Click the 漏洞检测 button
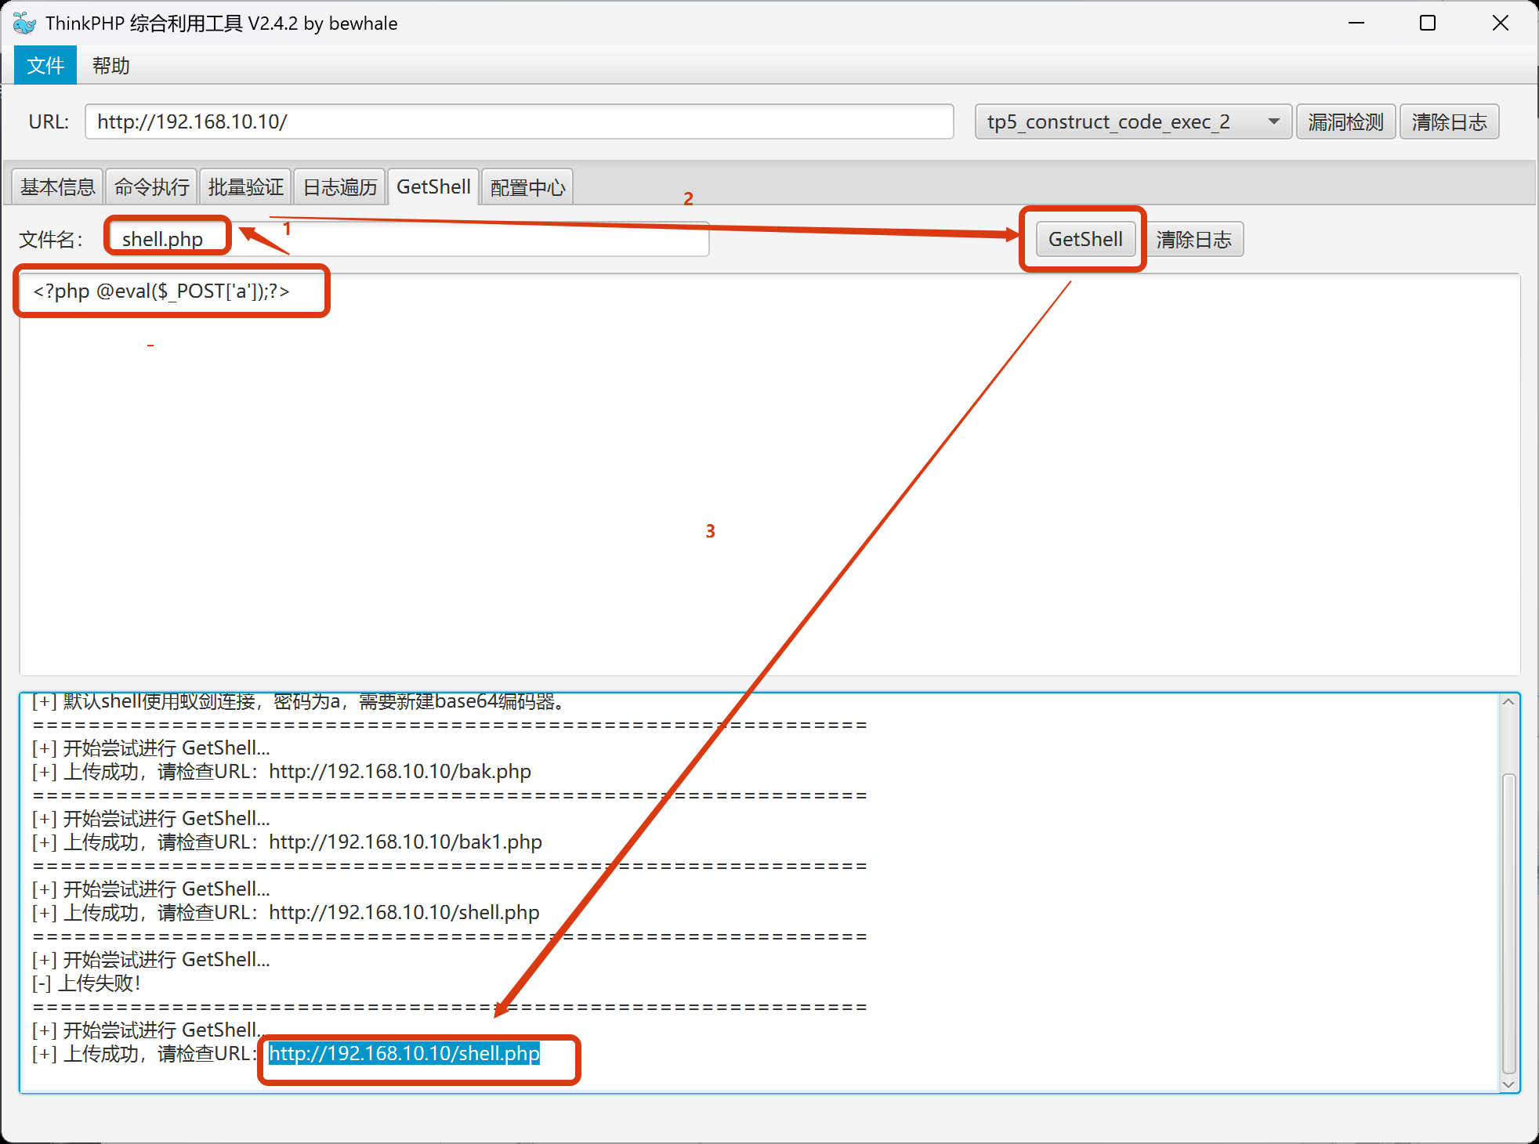This screenshot has height=1144, width=1539. click(x=1345, y=122)
